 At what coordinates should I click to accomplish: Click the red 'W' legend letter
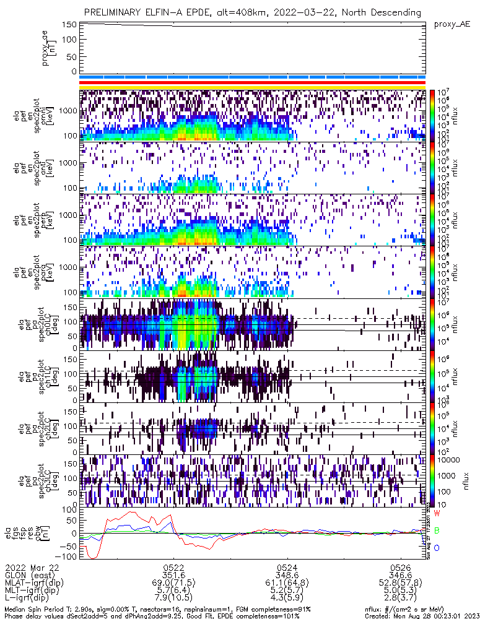pyautogui.click(x=437, y=513)
